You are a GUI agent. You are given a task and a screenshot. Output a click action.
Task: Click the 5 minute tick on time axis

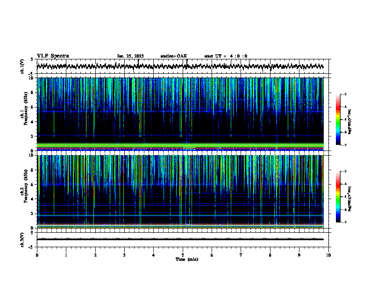183,255
